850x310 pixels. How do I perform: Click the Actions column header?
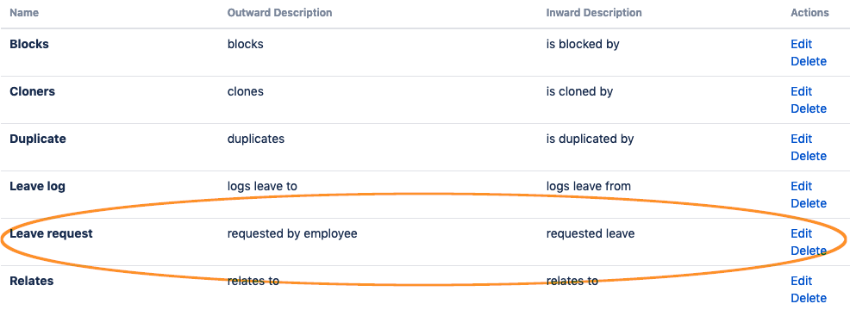(809, 12)
